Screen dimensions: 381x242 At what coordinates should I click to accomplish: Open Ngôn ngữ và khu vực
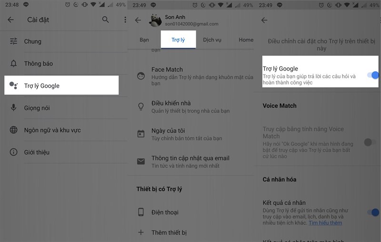coord(64,130)
